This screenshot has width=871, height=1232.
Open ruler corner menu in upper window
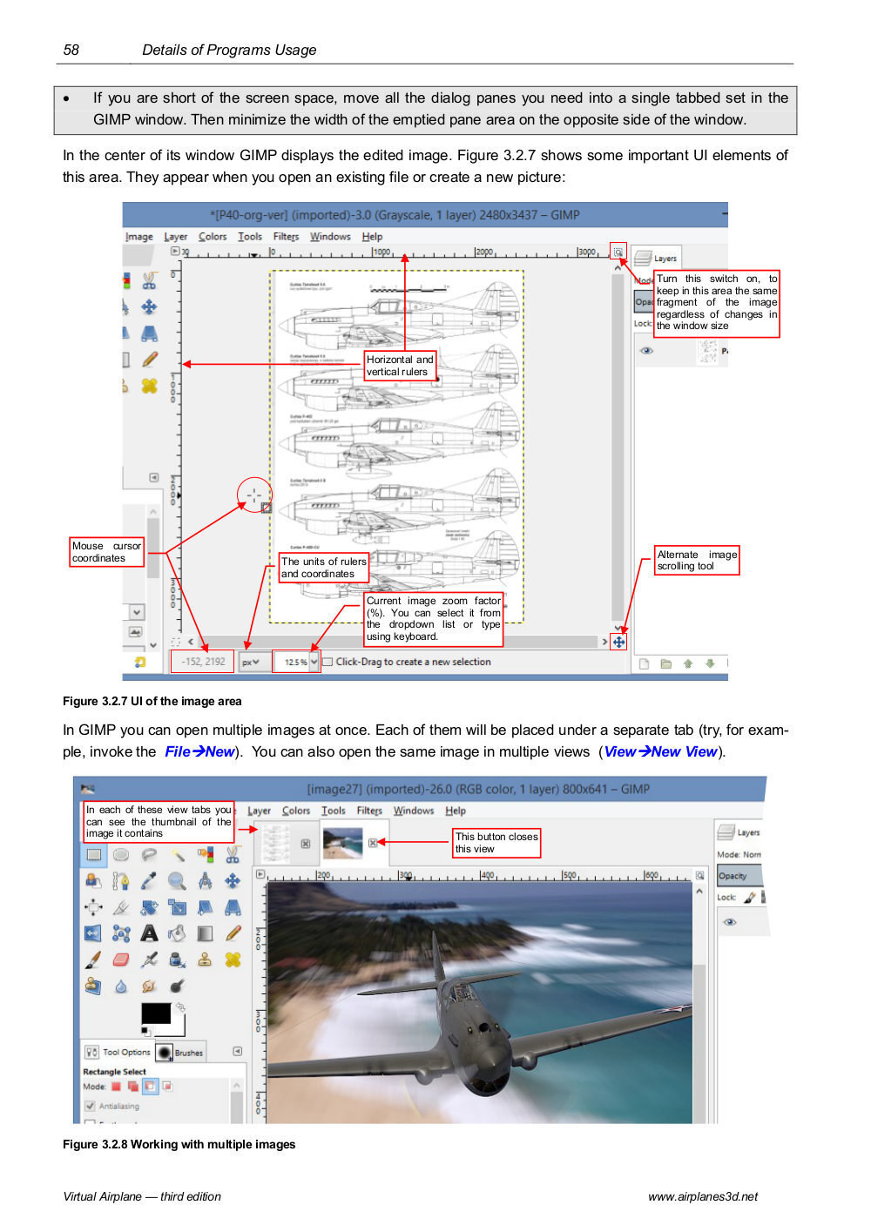(x=175, y=251)
